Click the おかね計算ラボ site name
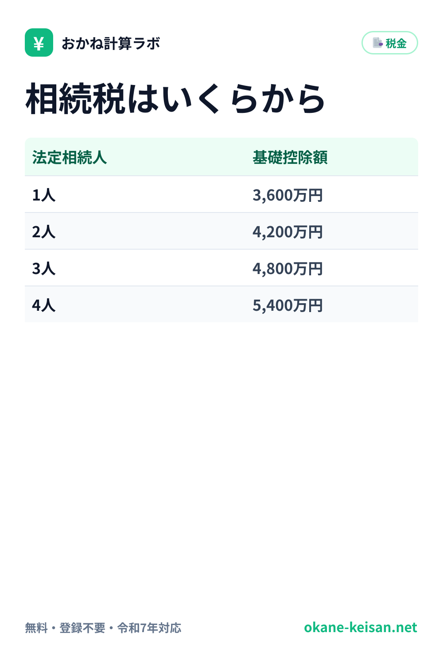443x664 pixels. click(111, 43)
